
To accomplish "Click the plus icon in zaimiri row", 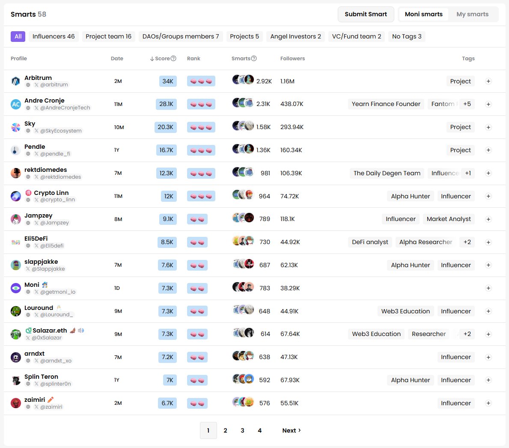I will 488,403.
